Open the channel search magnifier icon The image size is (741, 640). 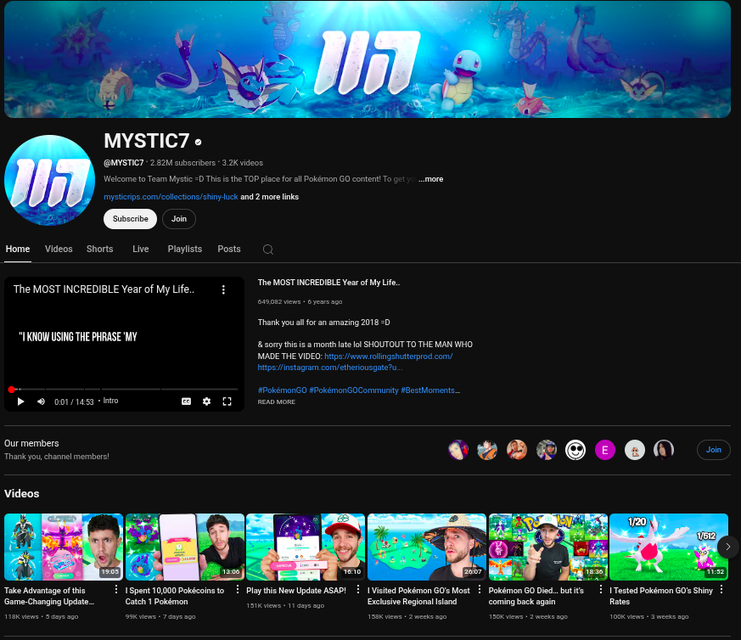[x=268, y=250]
